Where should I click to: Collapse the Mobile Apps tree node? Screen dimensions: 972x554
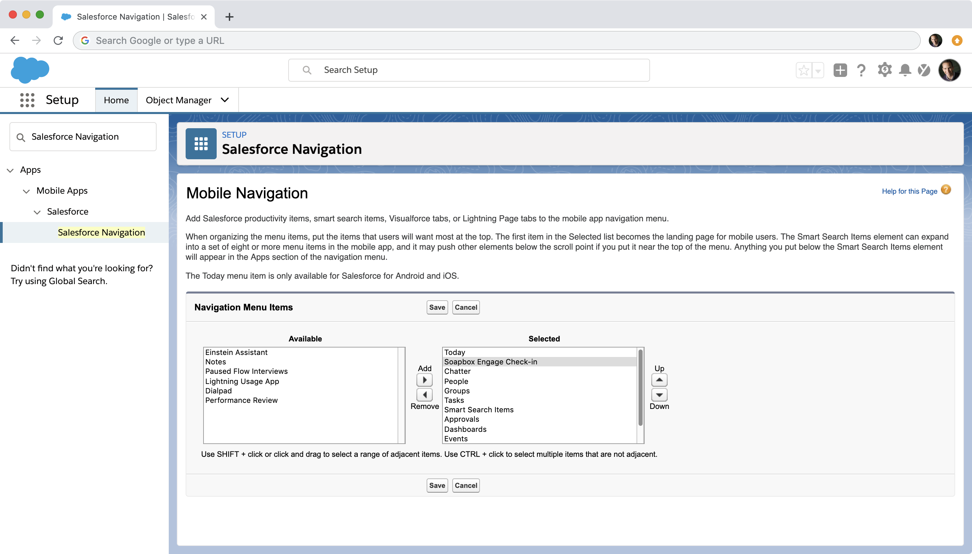(x=26, y=191)
